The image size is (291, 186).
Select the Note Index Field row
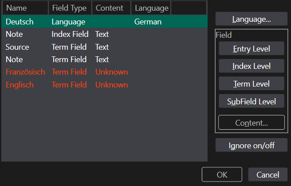14,34
